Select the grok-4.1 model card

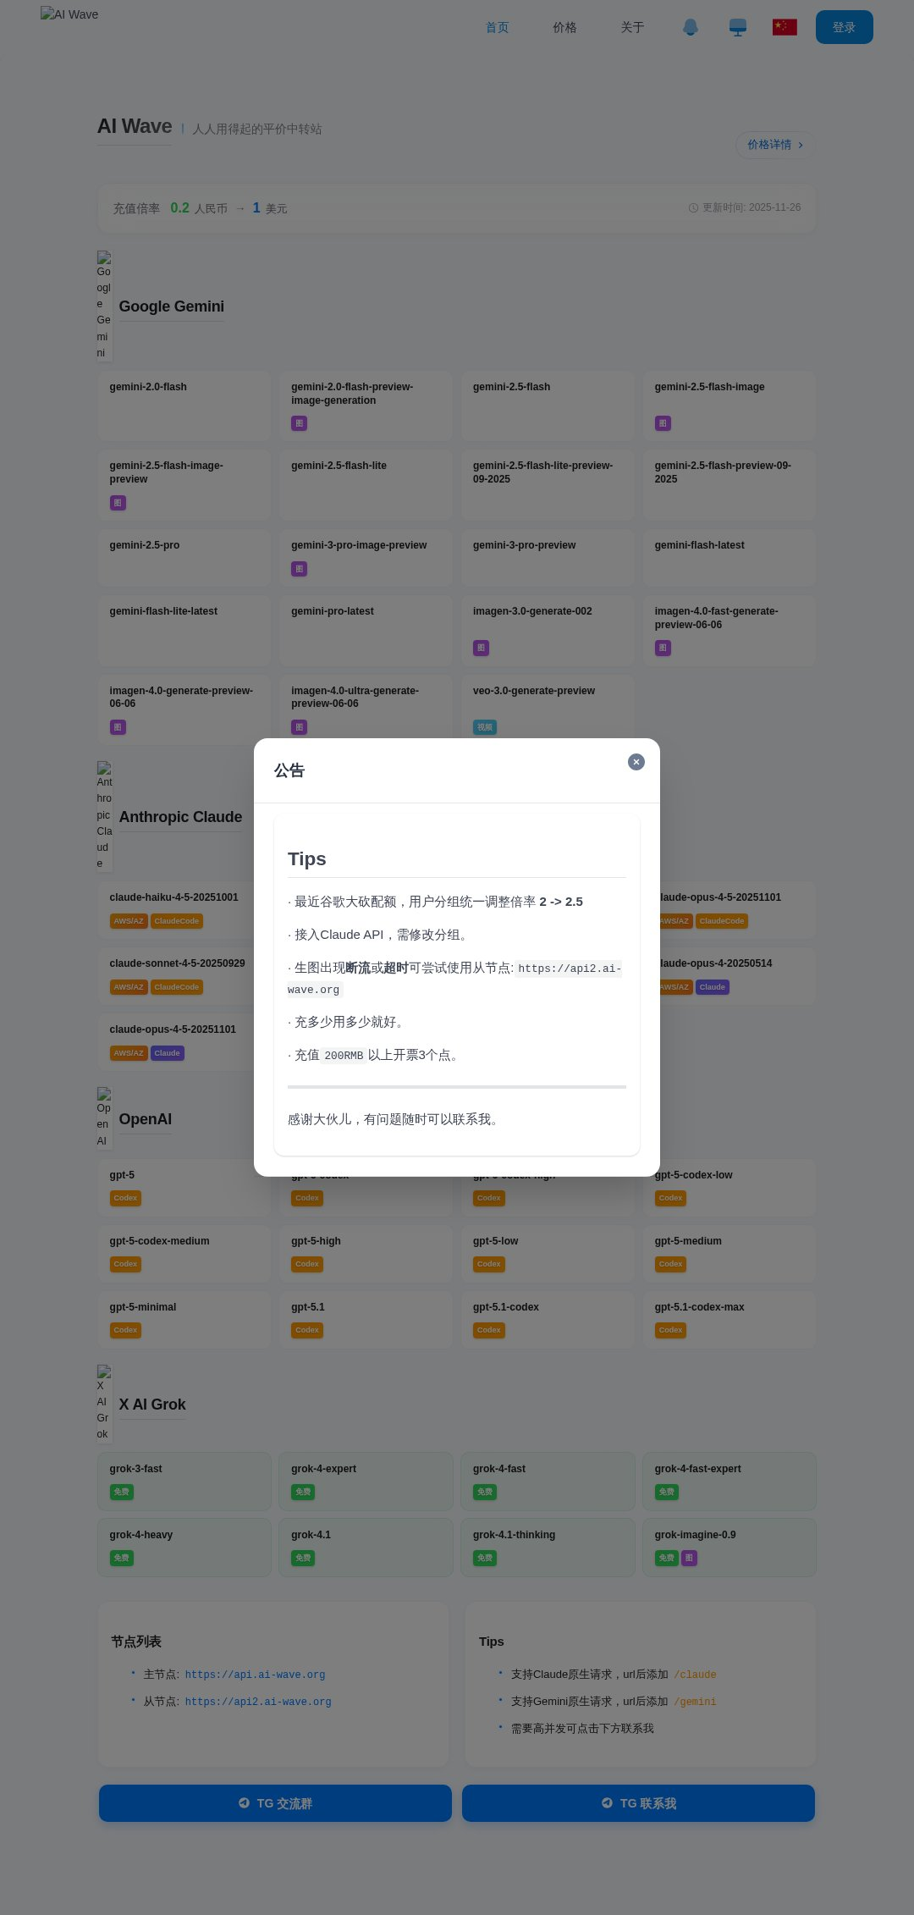coord(366,1548)
